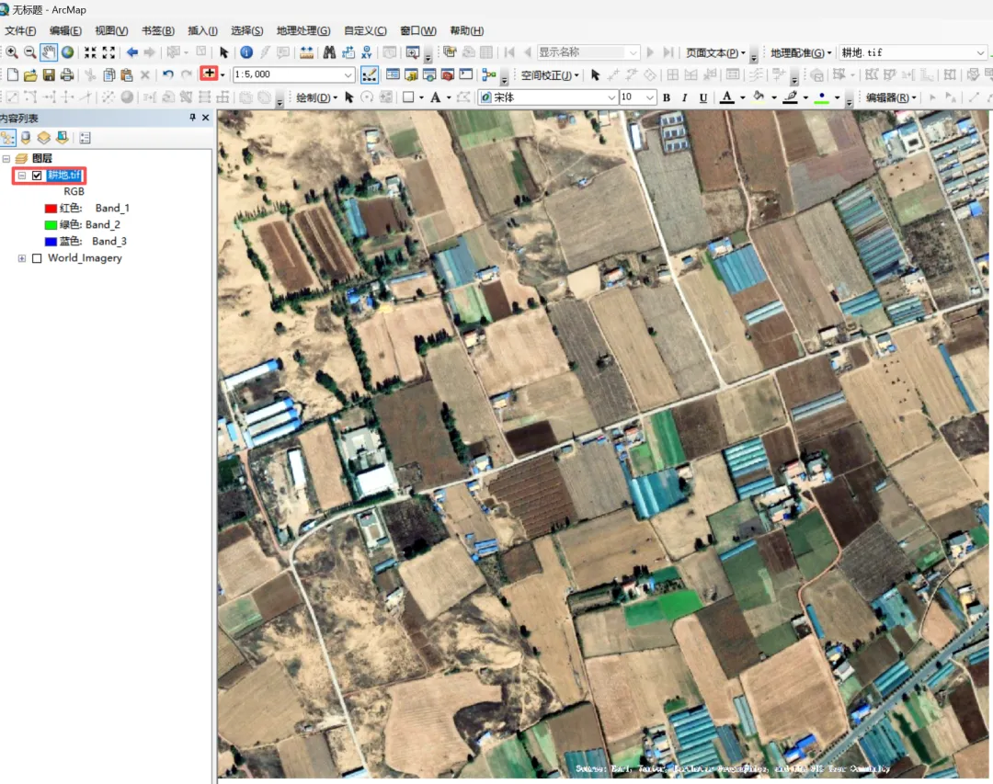Activate the Pan hand tool
993x784 pixels.
point(48,52)
